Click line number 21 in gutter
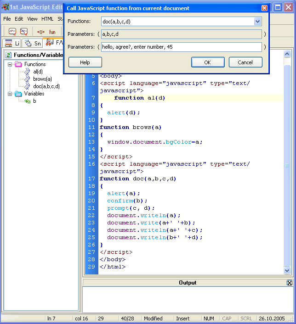 click(91, 208)
